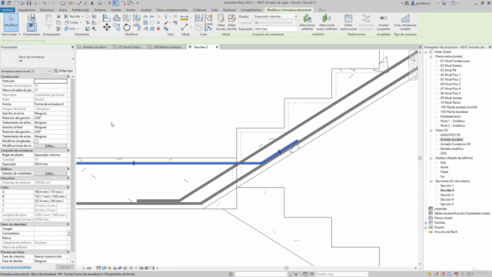Open Ayuda de propiedades link
The image size is (492, 277).
(x=15, y=267)
